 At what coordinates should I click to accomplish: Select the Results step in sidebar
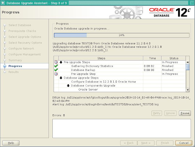pyautogui.click(x=13, y=72)
